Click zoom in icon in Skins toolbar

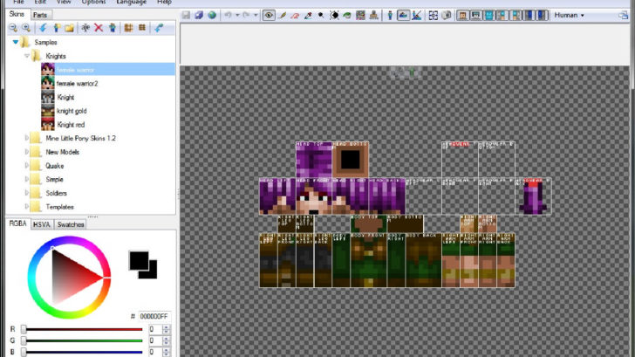pyautogui.click(x=26, y=28)
